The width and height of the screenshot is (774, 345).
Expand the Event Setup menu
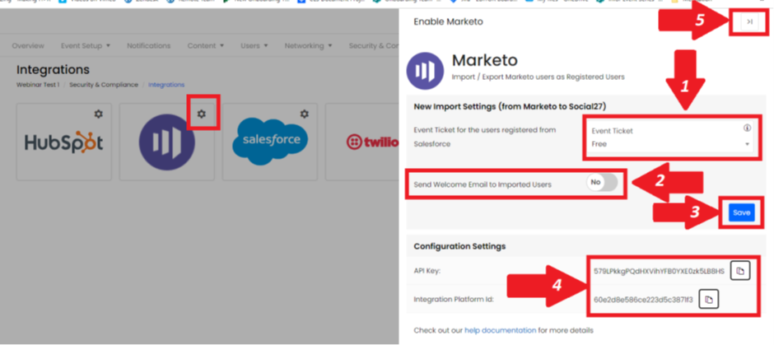(x=86, y=45)
